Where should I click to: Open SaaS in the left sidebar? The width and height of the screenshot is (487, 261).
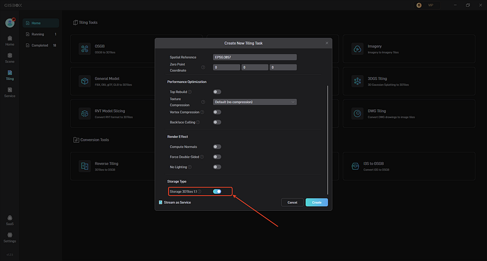point(10,220)
